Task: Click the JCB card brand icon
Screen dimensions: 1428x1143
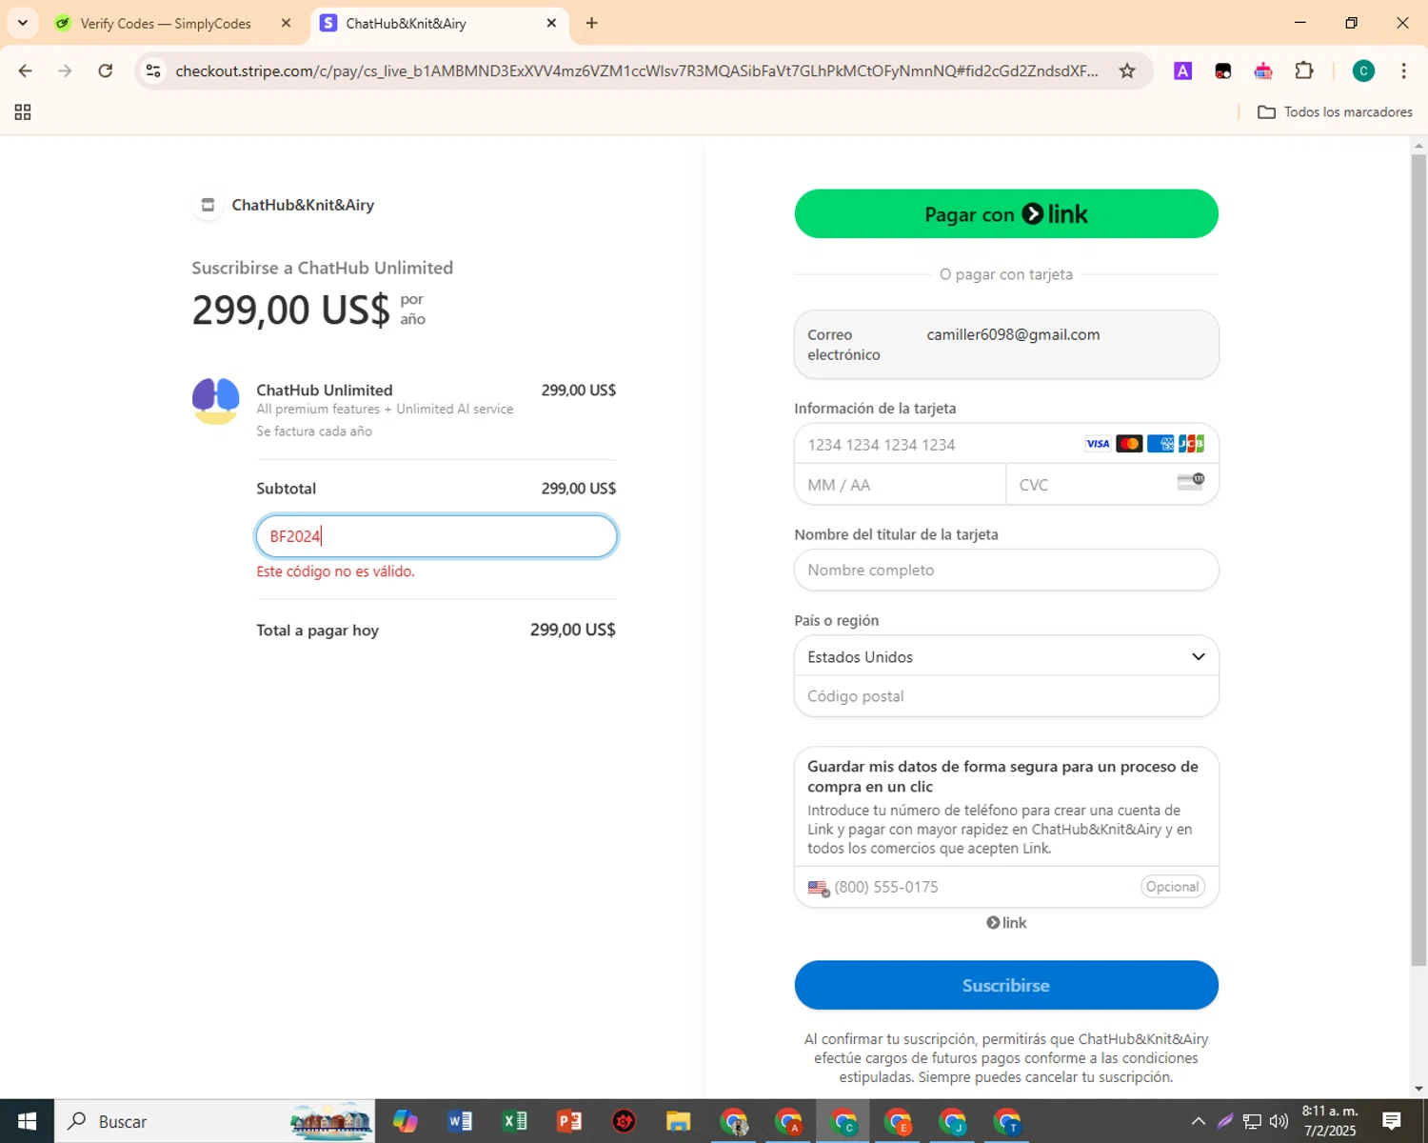Action: 1191,444
